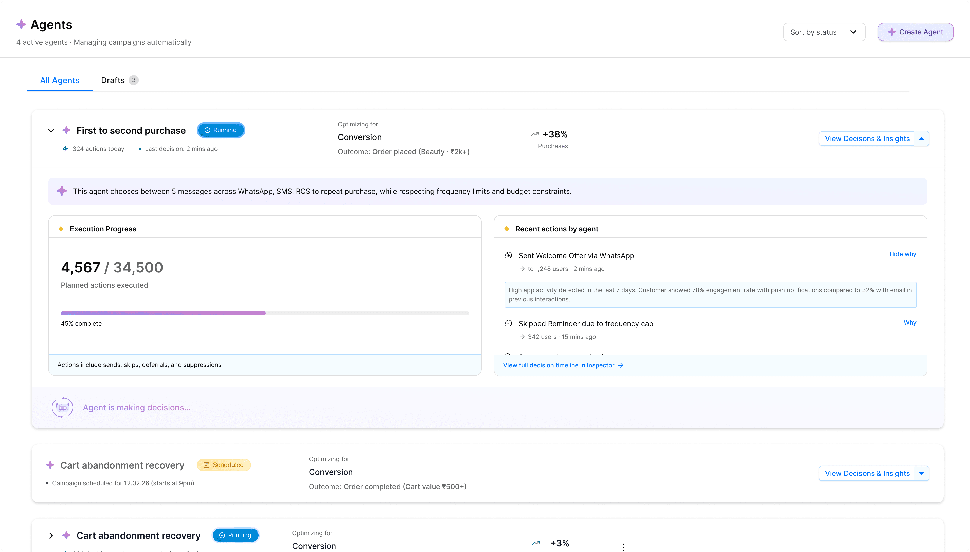This screenshot has width=970, height=552.
Task: Click the lightning bolt icon by 324 actions today
Action: click(x=66, y=149)
